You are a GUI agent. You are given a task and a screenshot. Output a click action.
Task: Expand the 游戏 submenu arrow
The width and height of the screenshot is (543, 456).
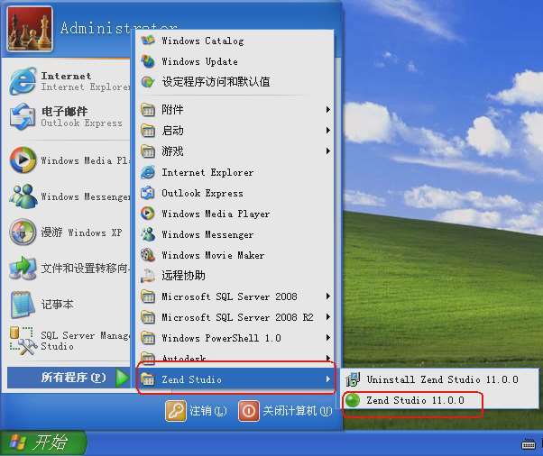(x=328, y=151)
